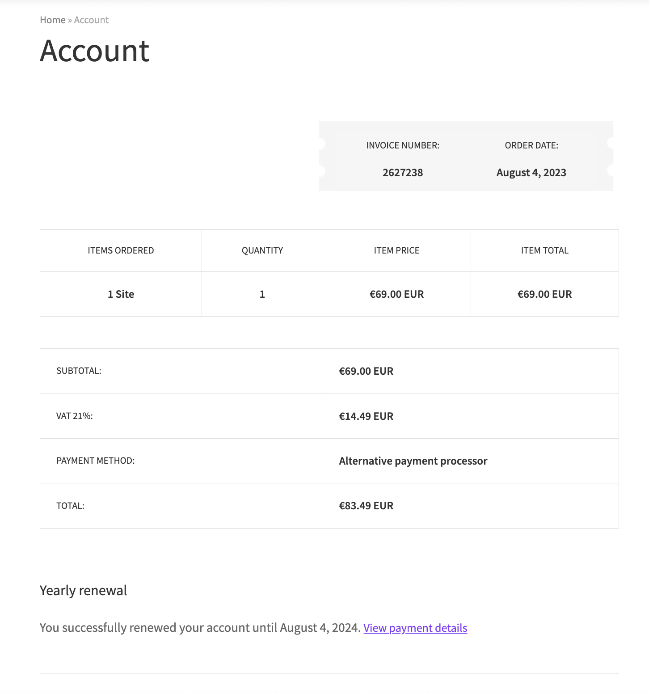The height and width of the screenshot is (694, 649).
Task: Click the ITEM TOTAL column header
Action: (x=544, y=250)
